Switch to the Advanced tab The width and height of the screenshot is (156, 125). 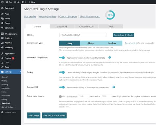62,26
